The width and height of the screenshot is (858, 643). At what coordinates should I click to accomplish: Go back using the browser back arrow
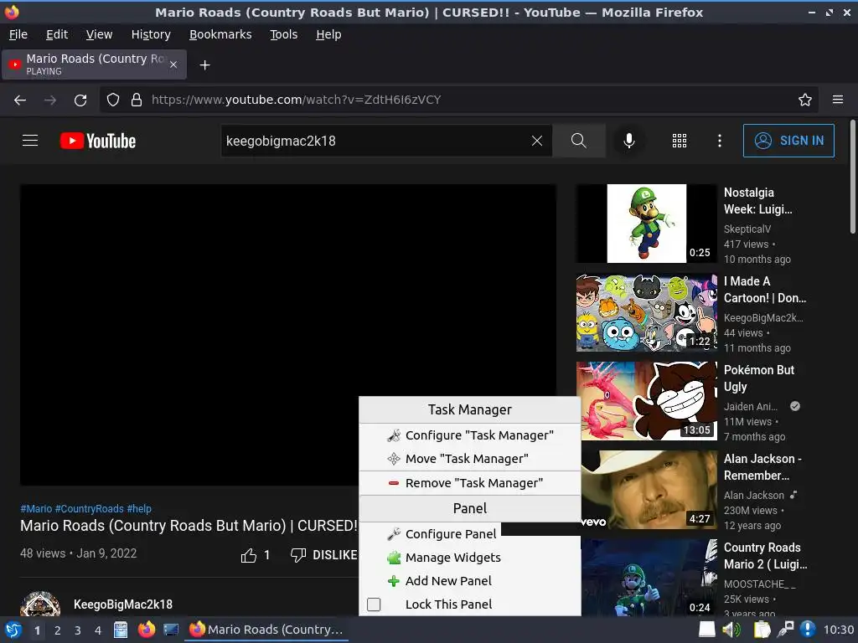tap(20, 100)
